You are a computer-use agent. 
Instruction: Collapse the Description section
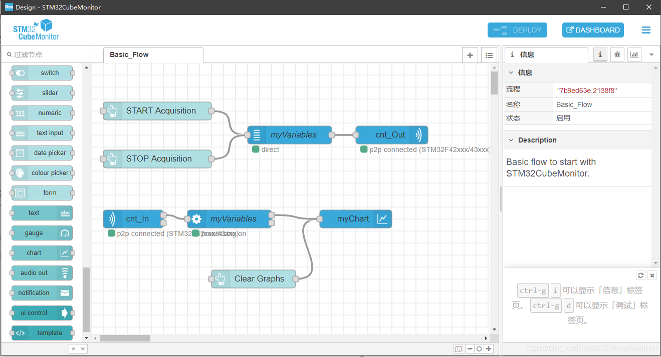click(x=511, y=140)
